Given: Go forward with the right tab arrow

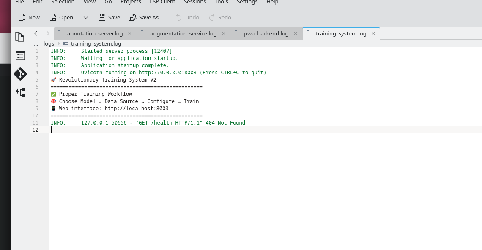Looking at the screenshot, I should [48, 33].
